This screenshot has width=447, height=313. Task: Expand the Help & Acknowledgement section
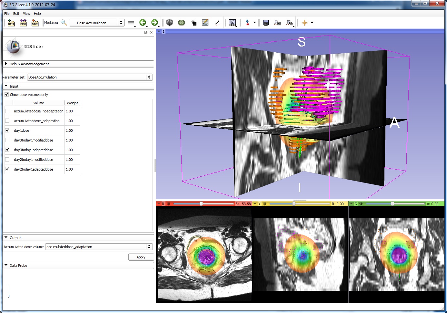[x=29, y=64]
